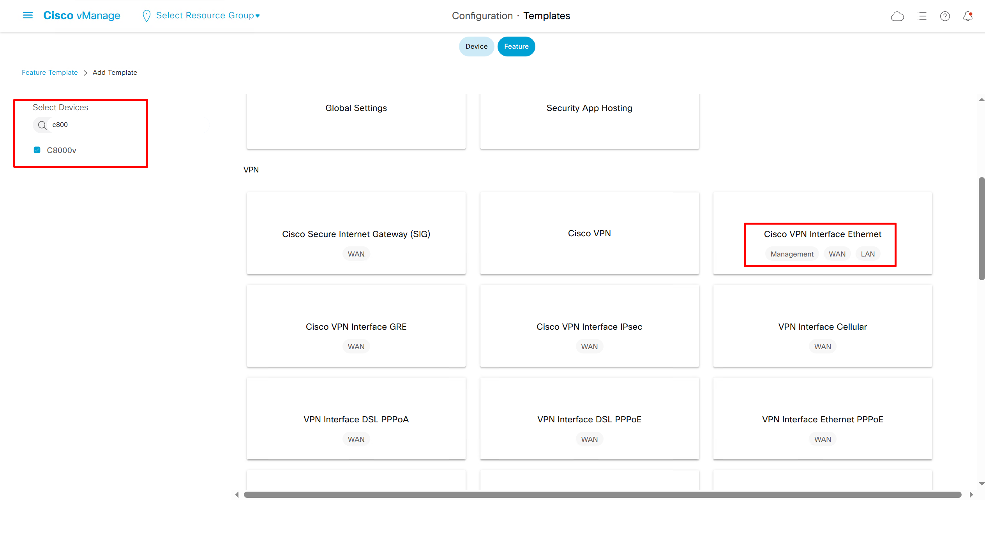Screen dimensions: 985x536
Task: Click the cloud status icon
Action: (897, 16)
